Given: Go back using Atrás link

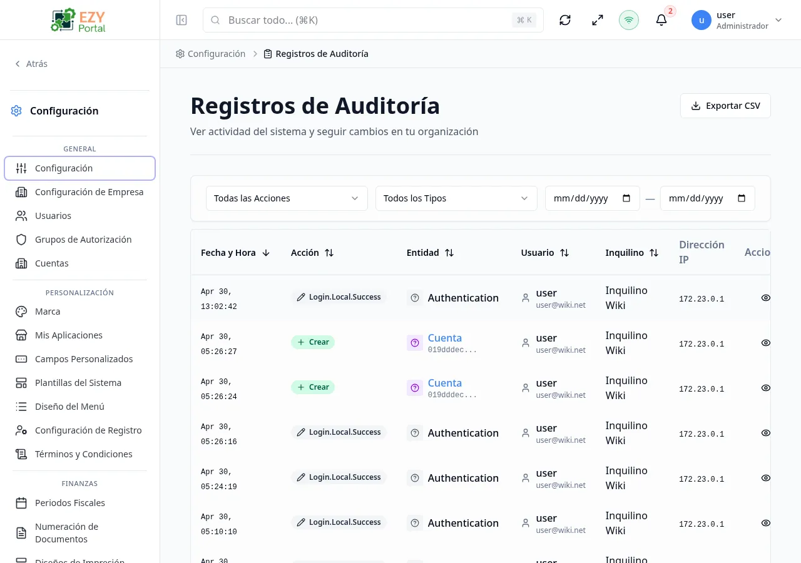Looking at the screenshot, I should pos(31,64).
